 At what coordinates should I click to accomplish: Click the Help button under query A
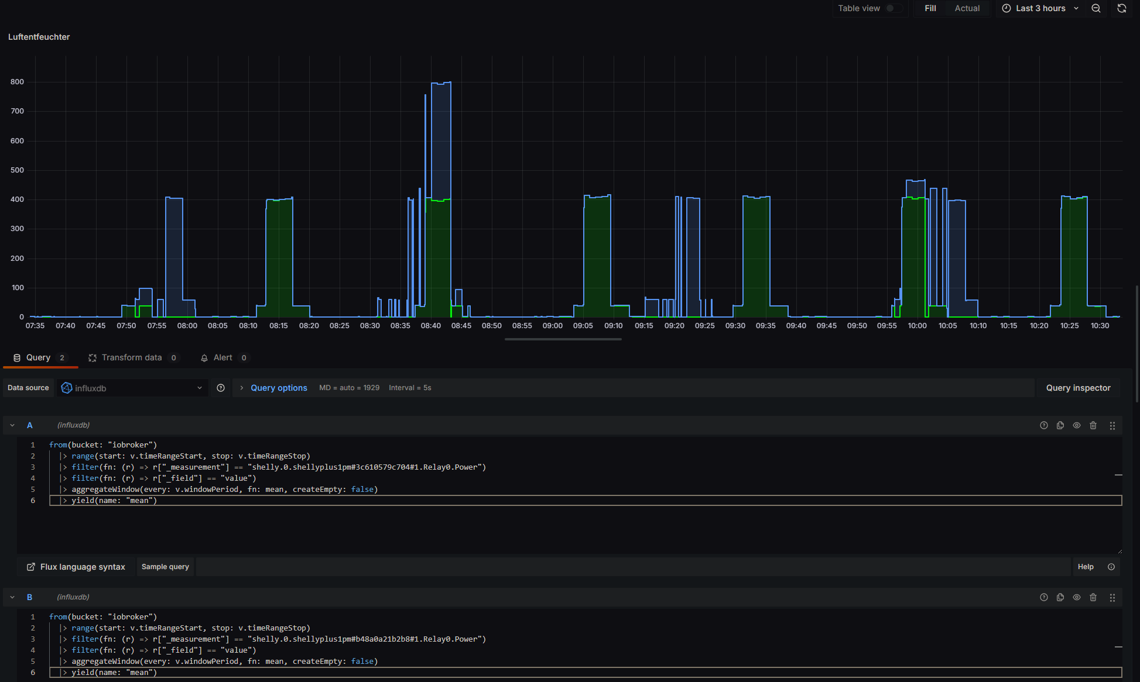[1086, 567]
